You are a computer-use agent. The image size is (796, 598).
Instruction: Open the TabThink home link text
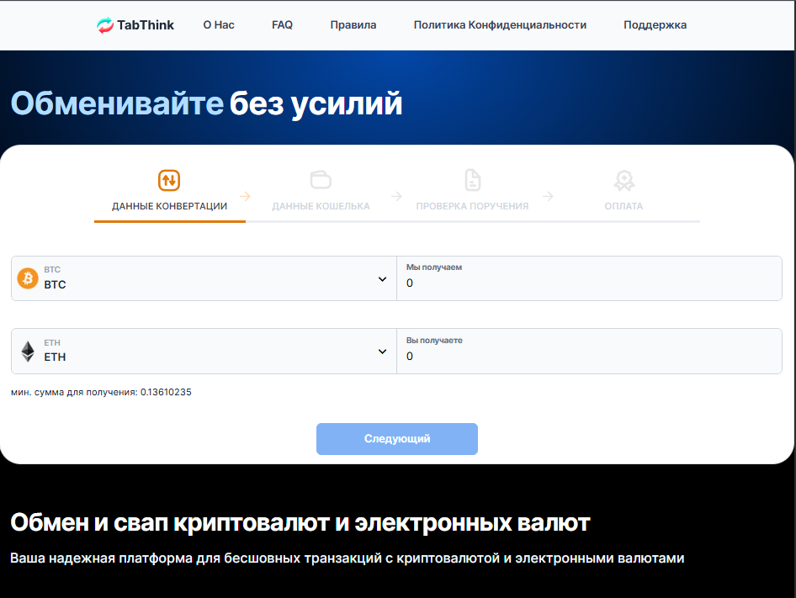[x=146, y=25]
